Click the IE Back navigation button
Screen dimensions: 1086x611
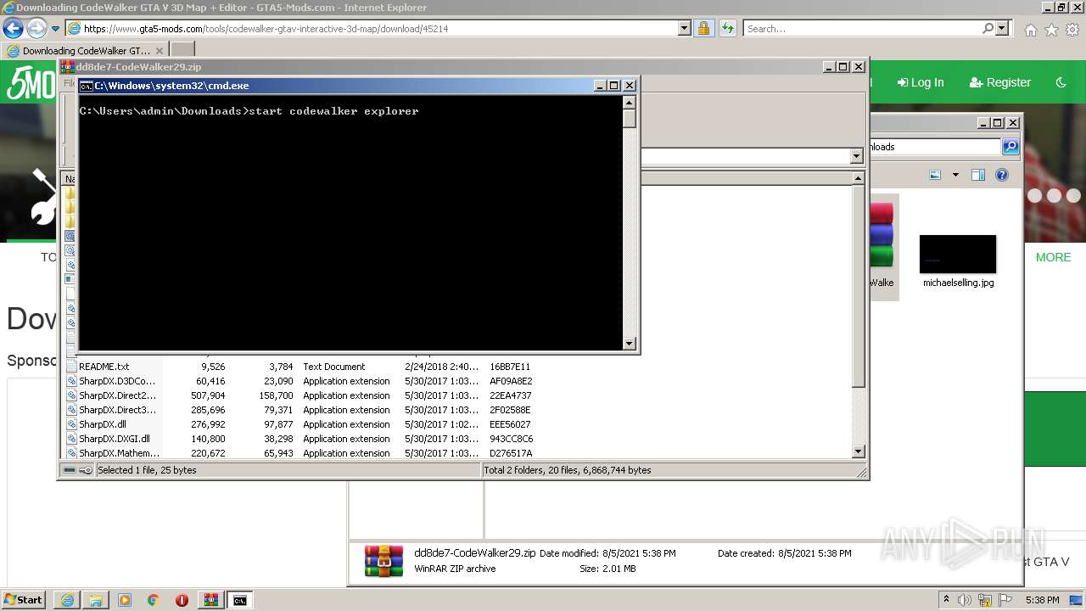13,28
